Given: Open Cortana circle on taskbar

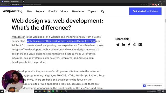Looking at the screenshot, I should click(x=36, y=91).
